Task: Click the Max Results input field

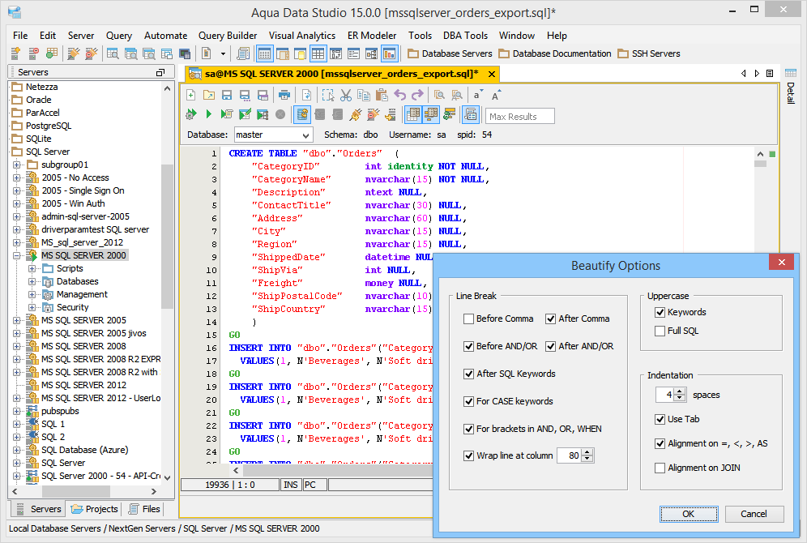Action: 519,117
